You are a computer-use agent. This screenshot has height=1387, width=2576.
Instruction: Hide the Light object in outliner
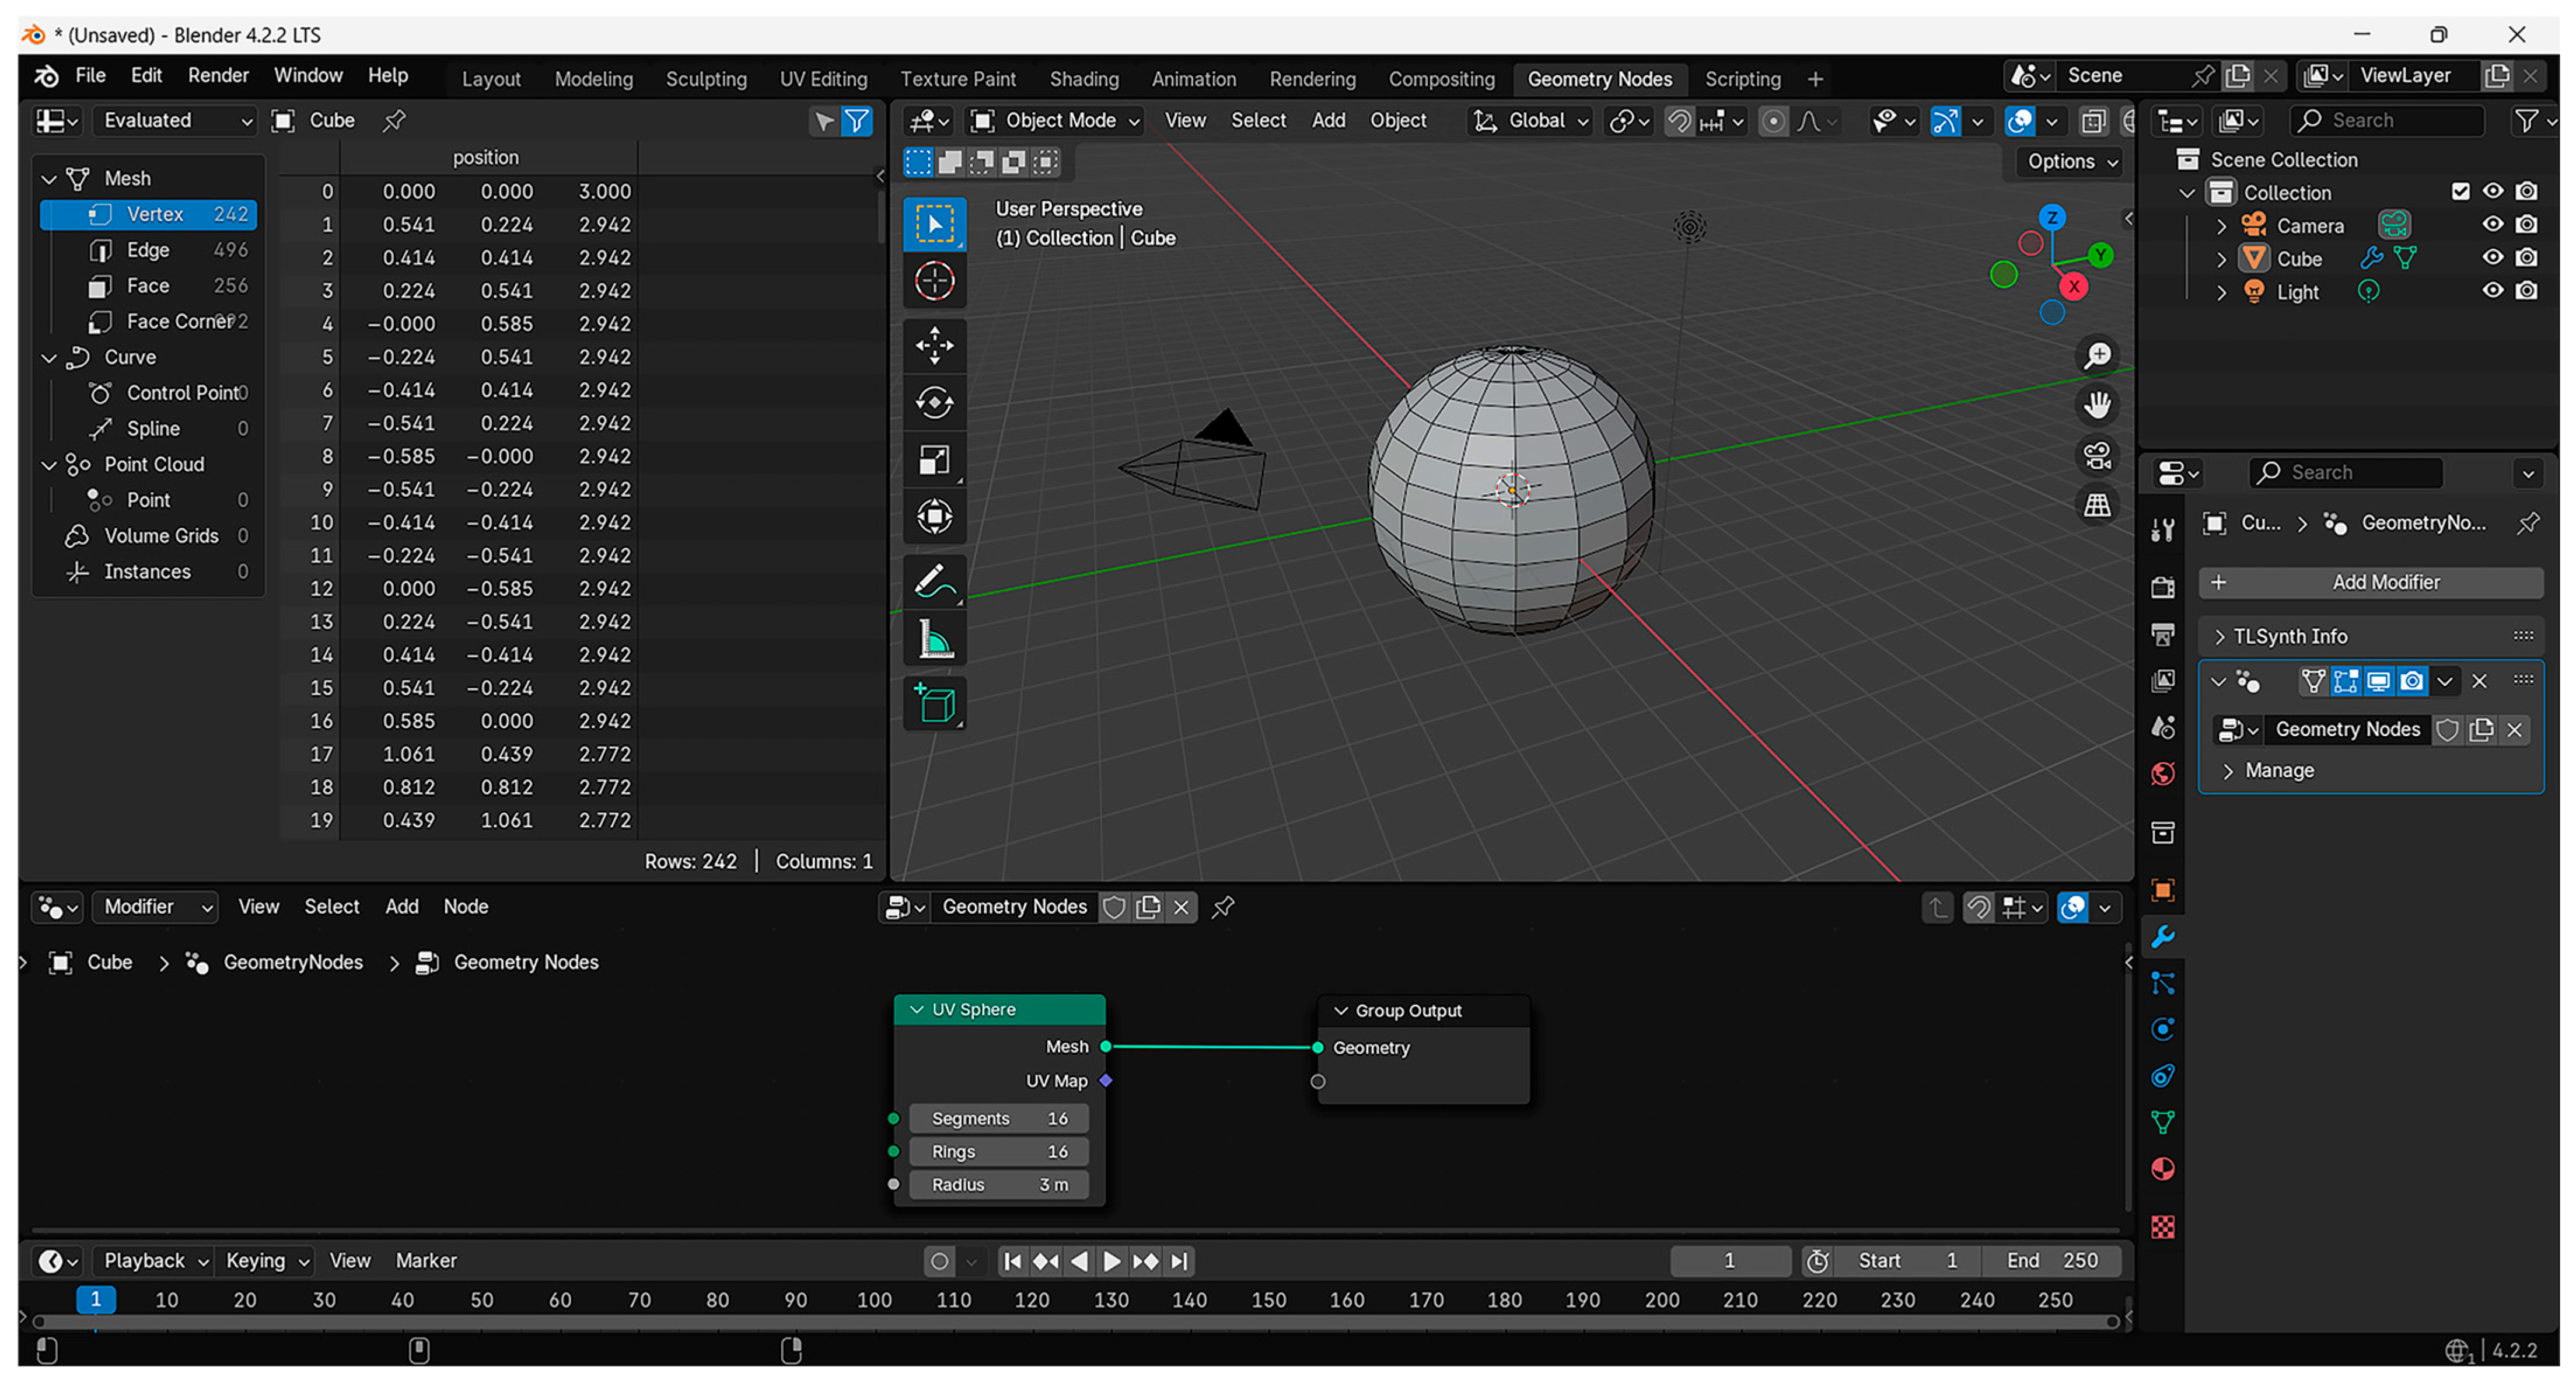click(x=2492, y=291)
